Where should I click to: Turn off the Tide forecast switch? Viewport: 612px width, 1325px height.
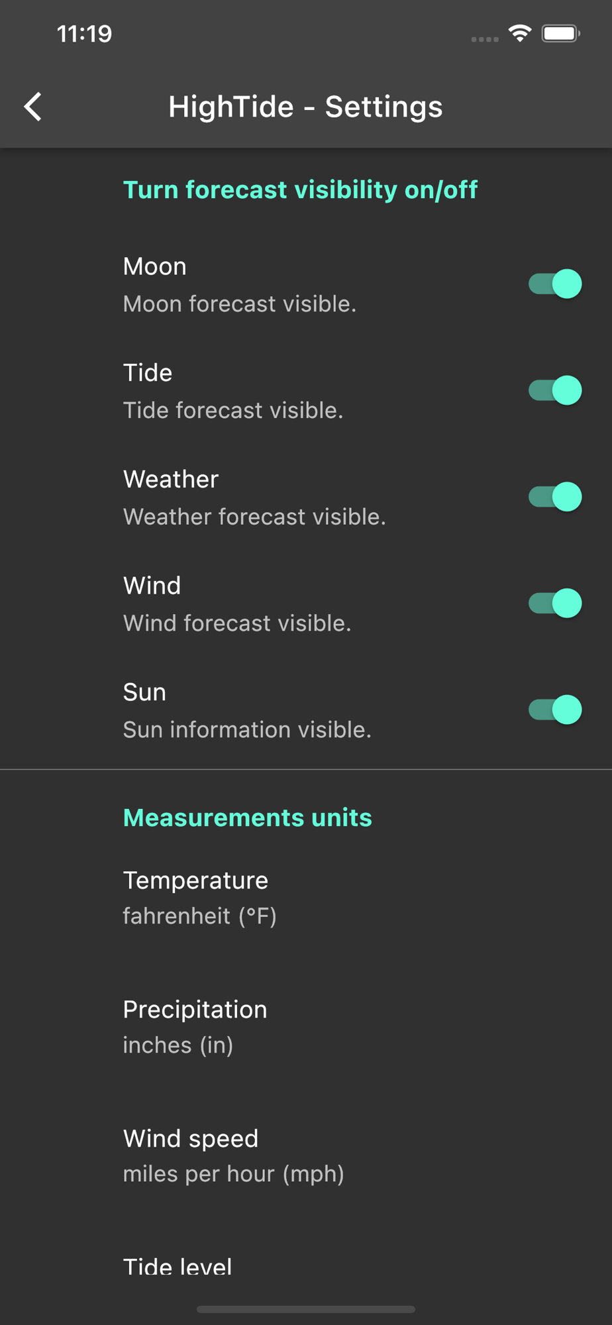point(555,390)
